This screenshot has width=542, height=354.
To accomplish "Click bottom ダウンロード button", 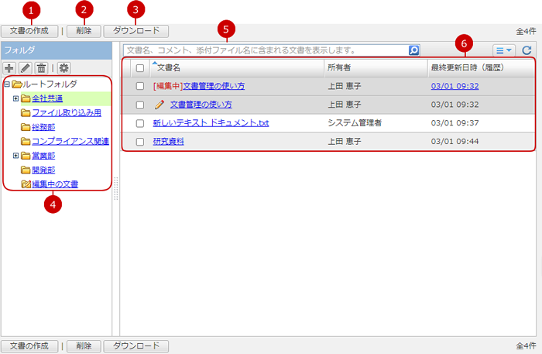I will [136, 346].
